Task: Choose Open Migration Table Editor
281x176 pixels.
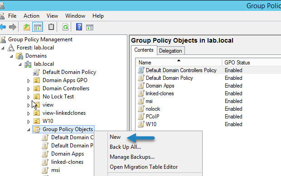Action: click(x=144, y=167)
